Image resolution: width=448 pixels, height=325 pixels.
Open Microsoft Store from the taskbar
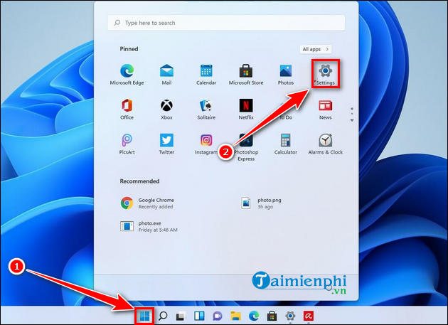272,316
